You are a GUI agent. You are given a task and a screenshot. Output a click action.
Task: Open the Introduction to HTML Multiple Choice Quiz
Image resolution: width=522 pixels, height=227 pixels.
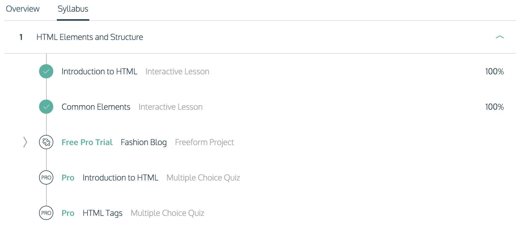(120, 178)
